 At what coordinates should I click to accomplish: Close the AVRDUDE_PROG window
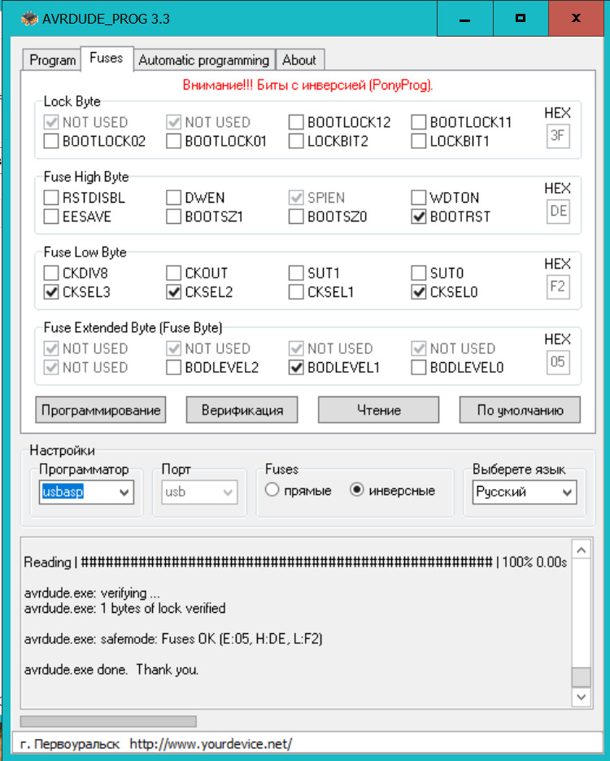(576, 18)
